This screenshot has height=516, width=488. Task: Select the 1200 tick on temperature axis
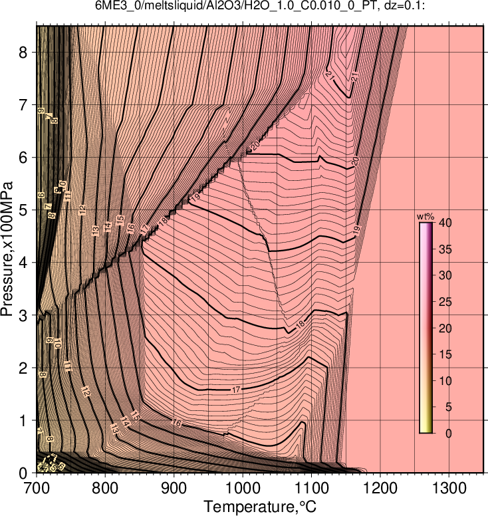380,488
